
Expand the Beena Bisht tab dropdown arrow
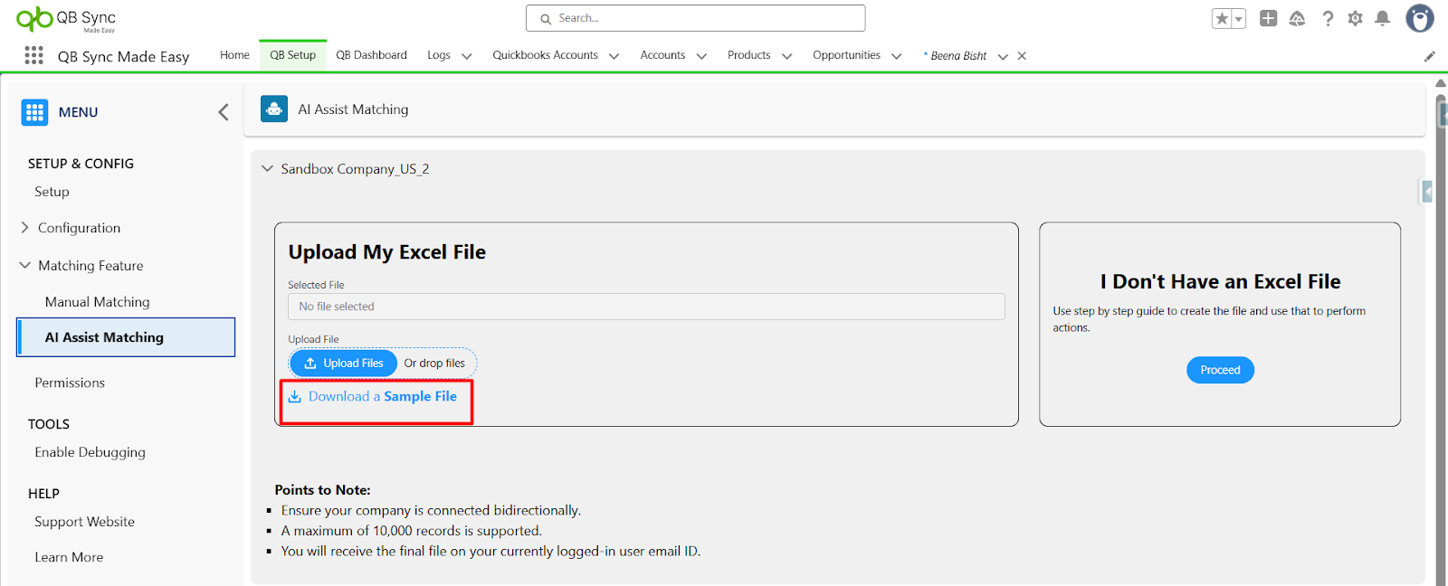(x=1003, y=56)
